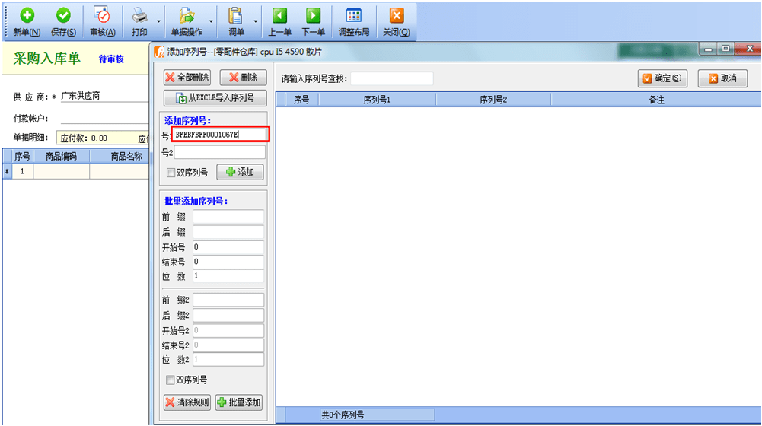Enable 双序列号 checkbox in batch section
This screenshot has width=762, height=426.
170,380
